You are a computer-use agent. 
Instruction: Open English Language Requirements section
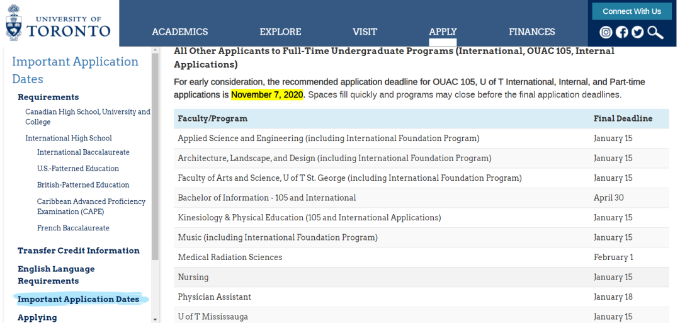click(56, 275)
